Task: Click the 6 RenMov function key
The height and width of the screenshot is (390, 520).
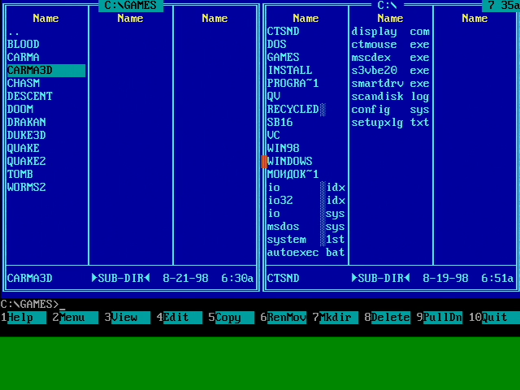Action: [284, 318]
